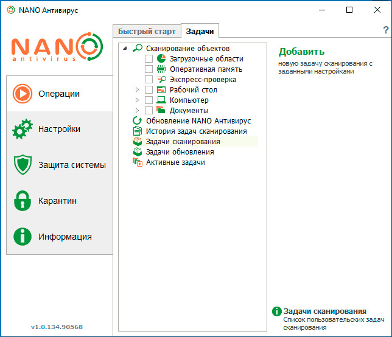Click the NANO title bar app icon
Viewport: 392px width, 337px height.
coord(11,10)
